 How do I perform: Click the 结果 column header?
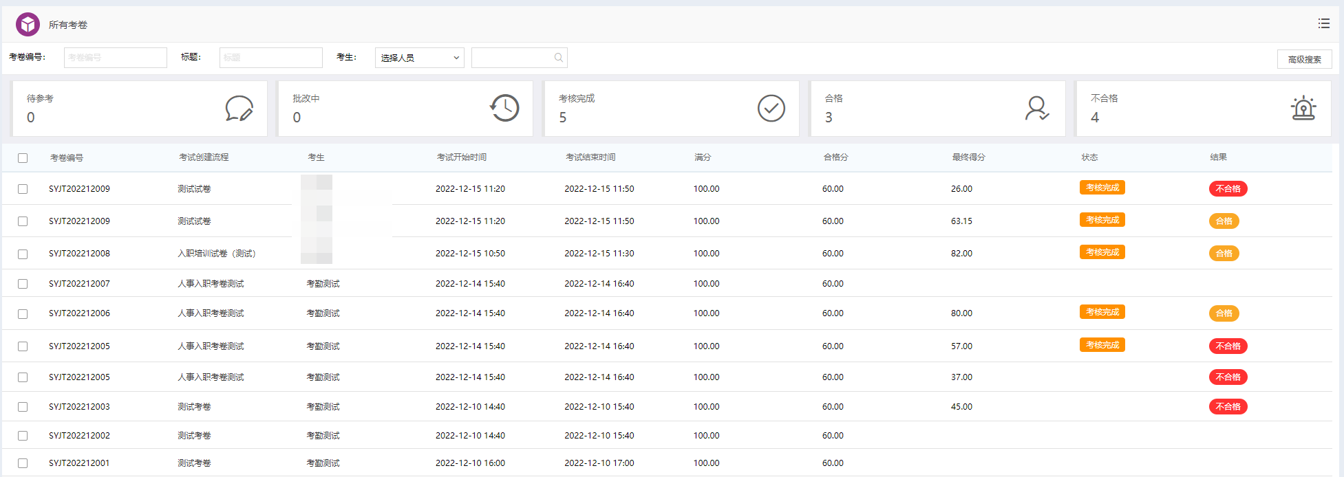1219,157
